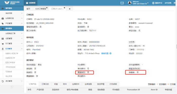Screen dimensions: 177x94
Task: Click the 查看地图 link
Action: coord(105,53)
